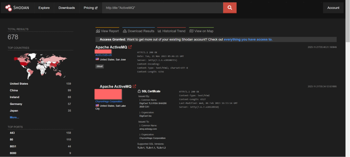Click the US flag beside Salt Lake City
Image resolution: width=350 pixels, height=157 pixels.
97,105
